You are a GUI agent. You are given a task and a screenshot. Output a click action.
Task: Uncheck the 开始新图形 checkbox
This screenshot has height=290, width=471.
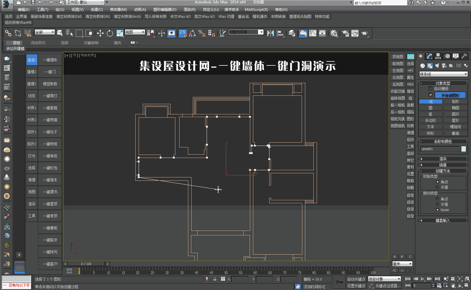pyautogui.click(x=430, y=95)
